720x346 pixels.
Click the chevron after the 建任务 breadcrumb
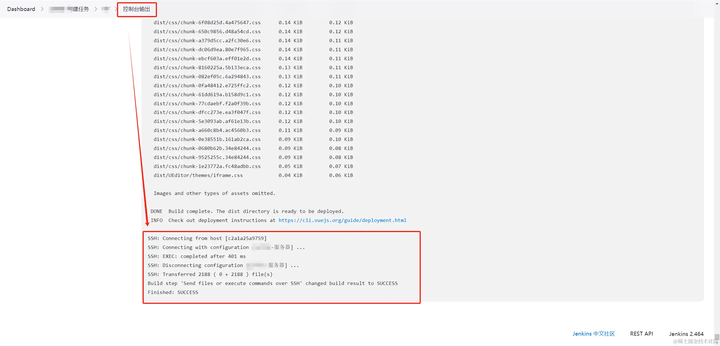96,9
